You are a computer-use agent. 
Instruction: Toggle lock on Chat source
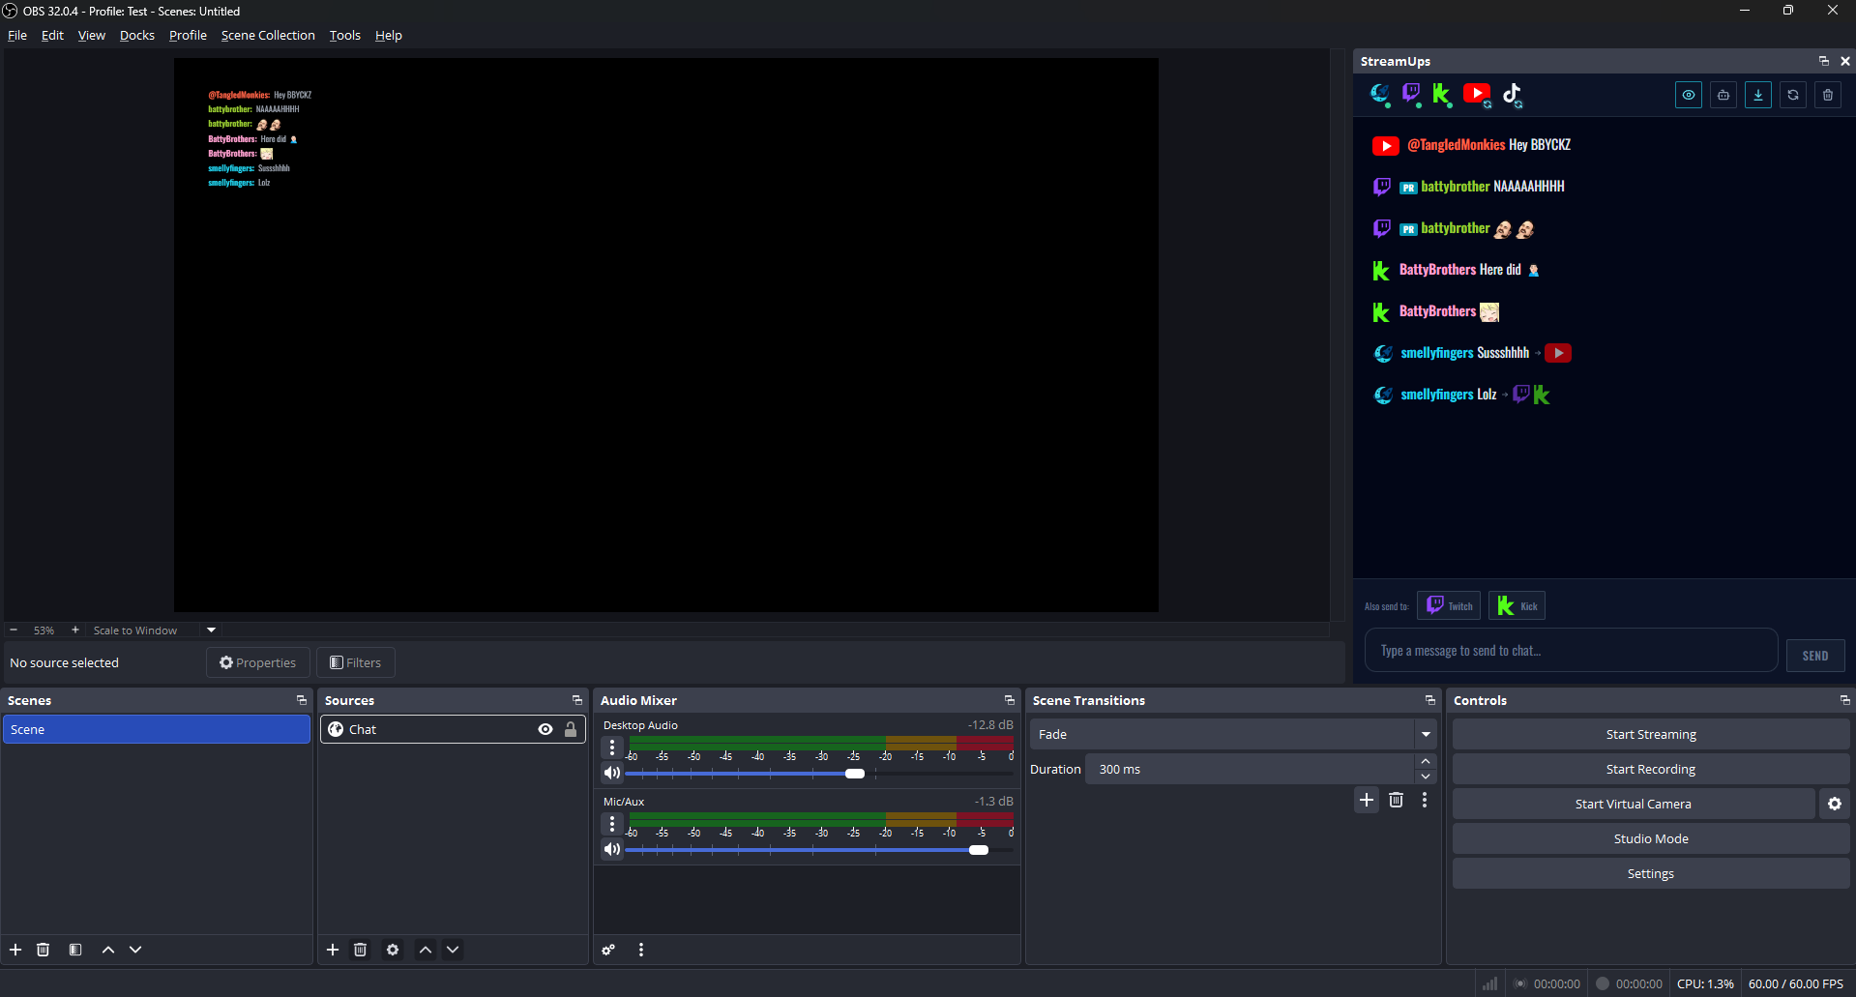(x=571, y=729)
